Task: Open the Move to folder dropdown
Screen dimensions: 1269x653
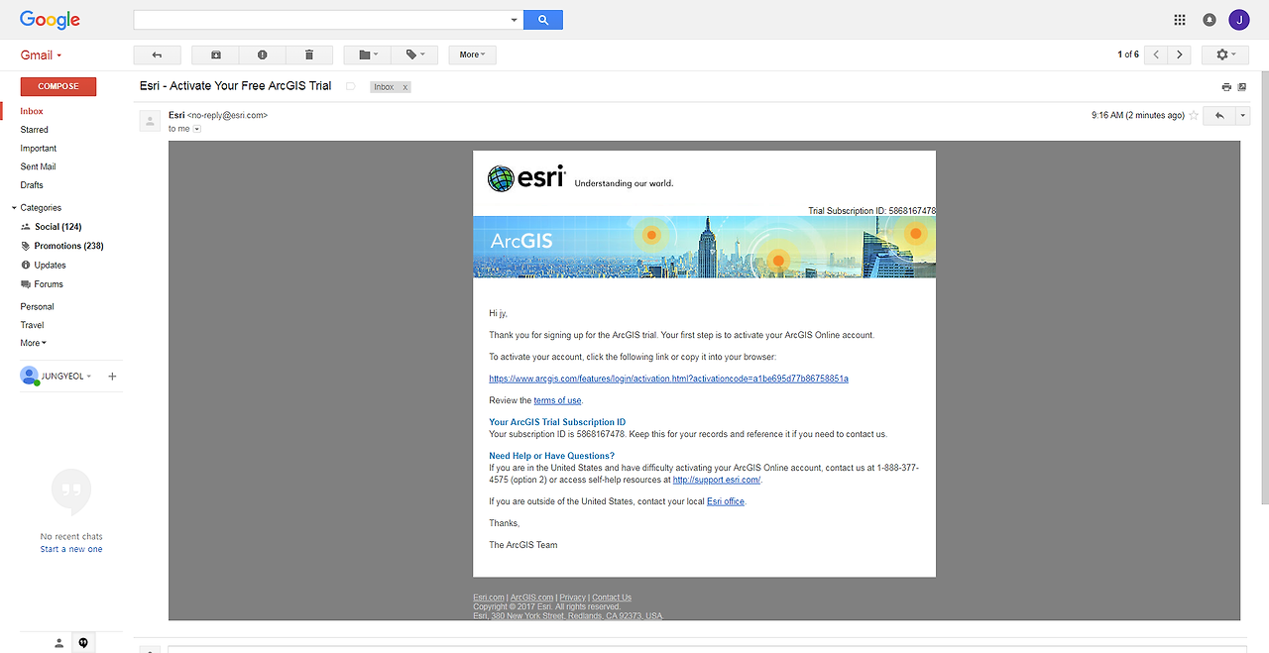Action: (367, 54)
